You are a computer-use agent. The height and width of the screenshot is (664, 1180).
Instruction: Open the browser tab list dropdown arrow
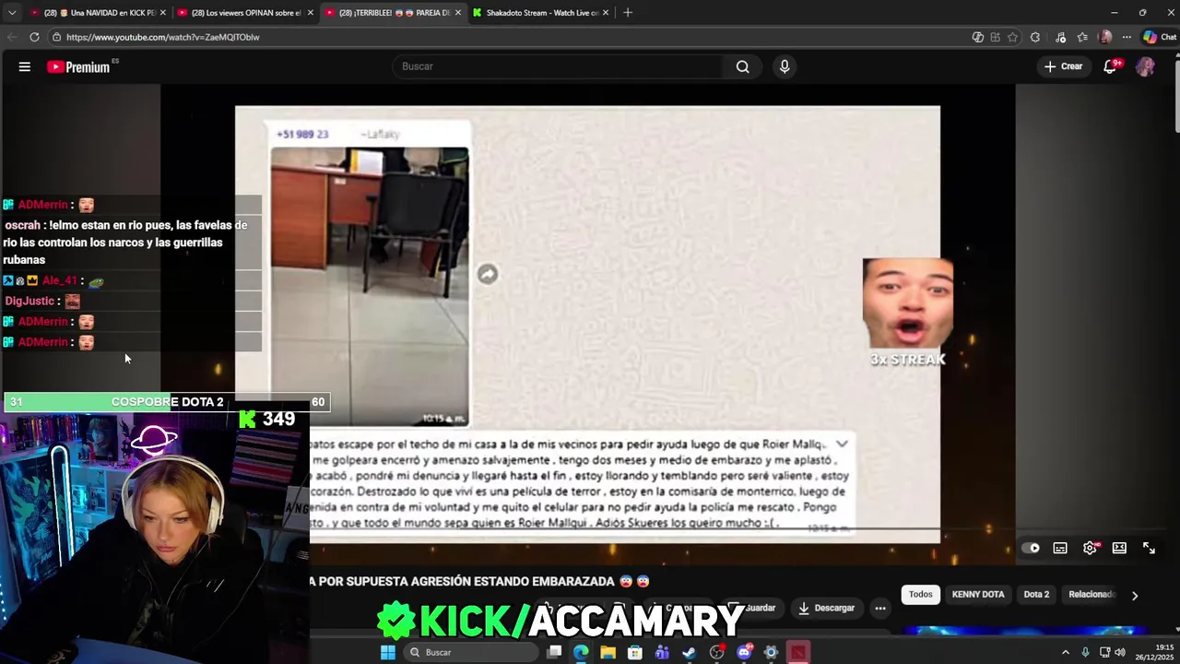[11, 12]
